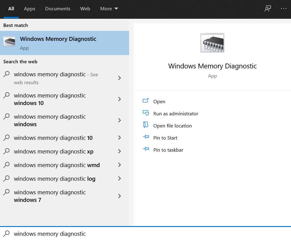The height and width of the screenshot is (240, 291).
Task: Open the three-dot options menu
Action: click(283, 8)
